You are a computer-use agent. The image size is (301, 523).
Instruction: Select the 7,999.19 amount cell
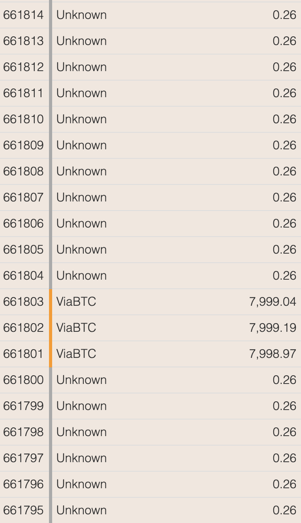(273, 328)
